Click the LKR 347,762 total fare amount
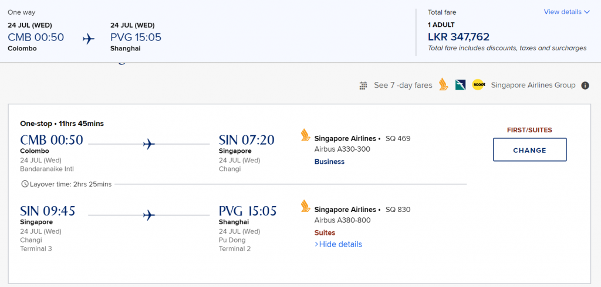The image size is (601, 287). [458, 37]
